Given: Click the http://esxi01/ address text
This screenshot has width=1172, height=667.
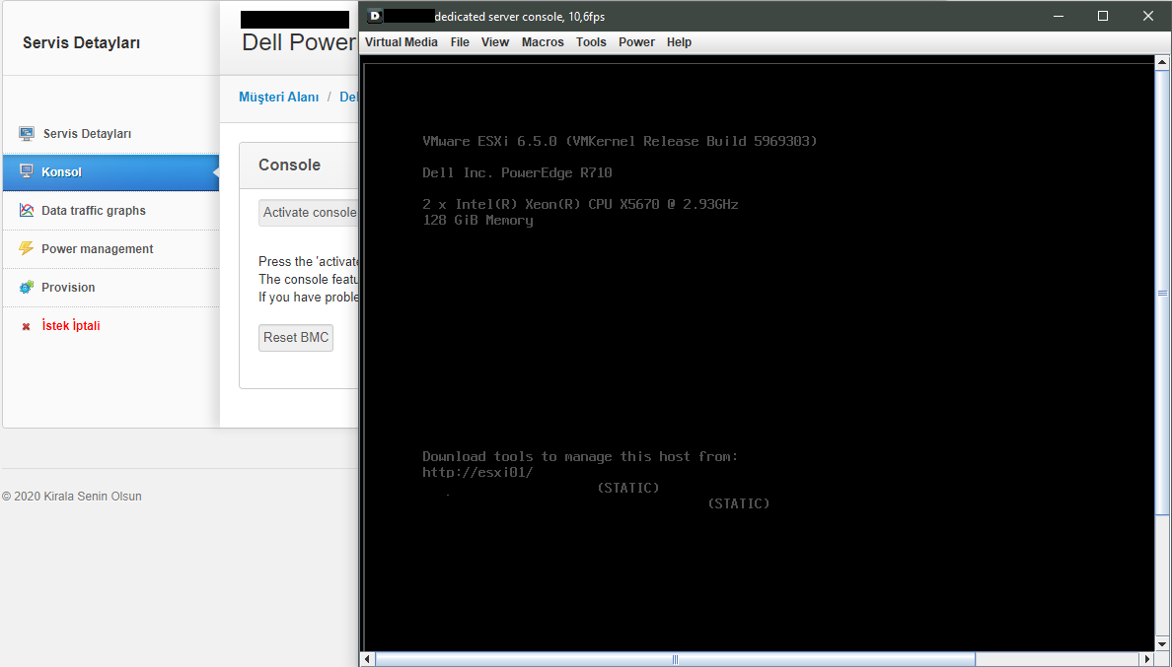Looking at the screenshot, I should pyautogui.click(x=477, y=472).
